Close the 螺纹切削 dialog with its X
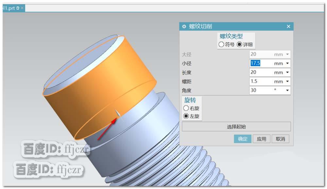Viewport: 327px width, 189px height. tap(288, 26)
